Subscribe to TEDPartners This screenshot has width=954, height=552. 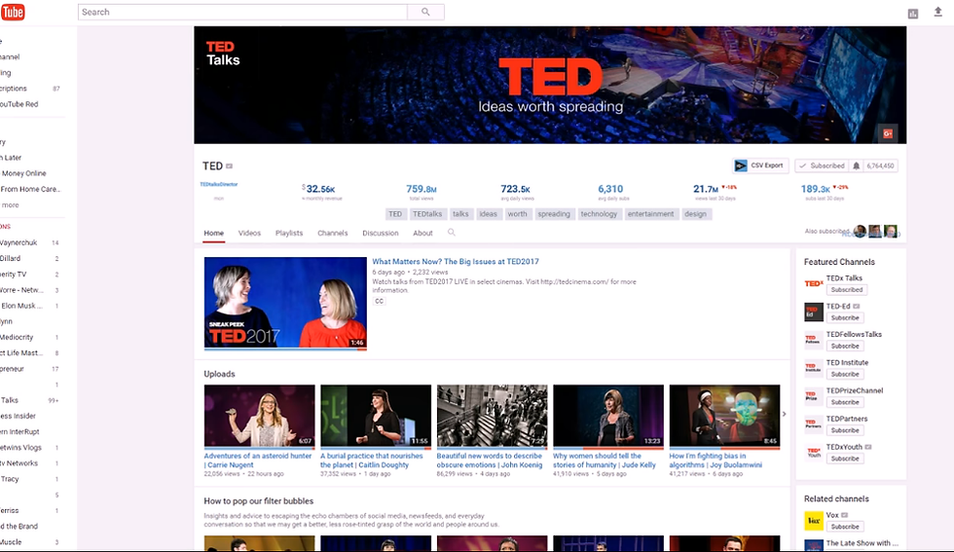(x=845, y=430)
